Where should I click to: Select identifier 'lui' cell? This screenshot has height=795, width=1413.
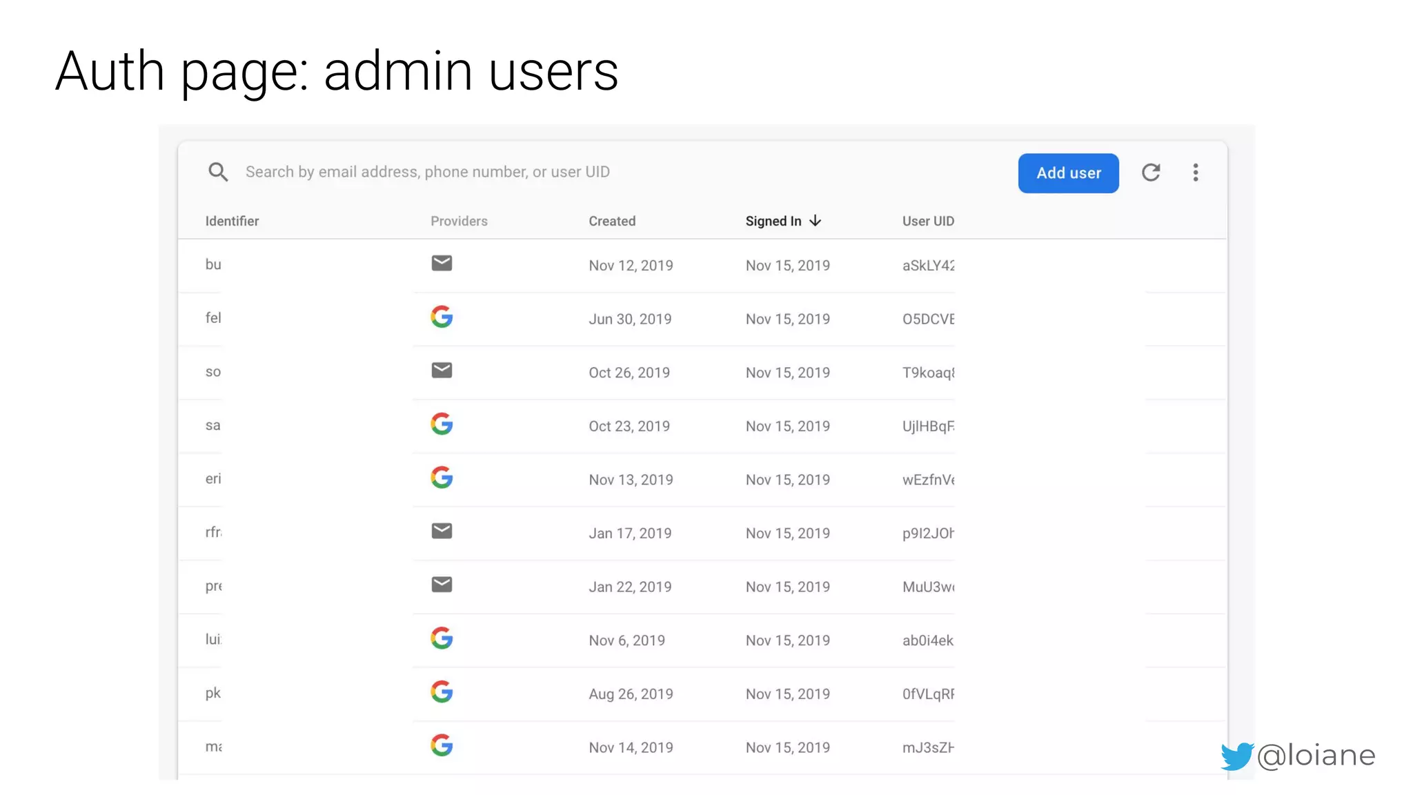[213, 639]
